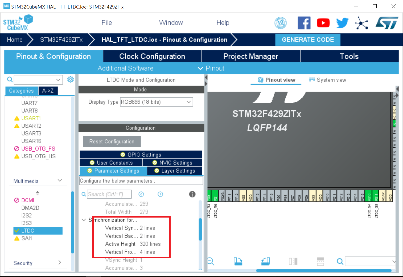403x277 pixels.
Task: Click the vertical flip view icon
Action: click(x=293, y=261)
